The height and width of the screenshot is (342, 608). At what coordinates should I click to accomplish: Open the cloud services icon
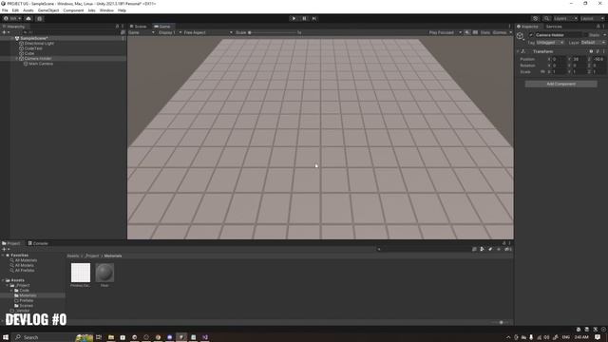[x=28, y=18]
